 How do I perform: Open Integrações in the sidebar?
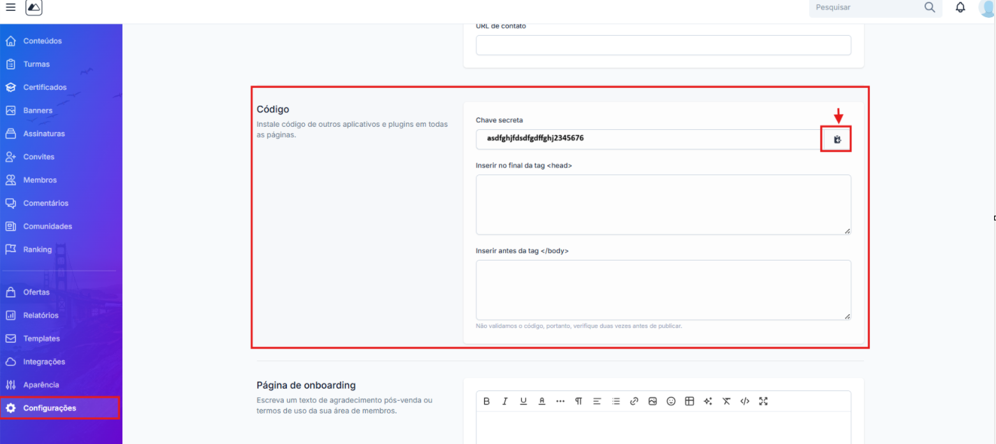tap(44, 362)
